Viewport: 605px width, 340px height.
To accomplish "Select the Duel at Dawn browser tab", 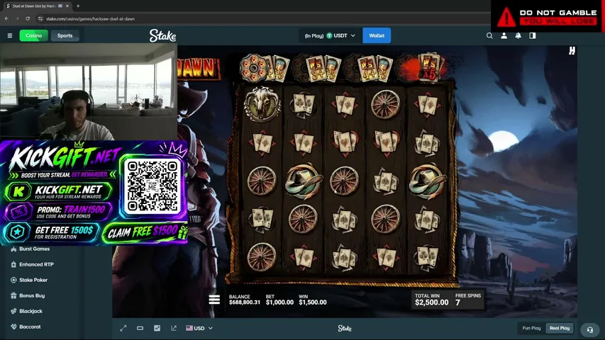I will pos(38,6).
